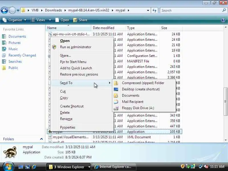Click Show Desktop quick launch icon
The height and width of the screenshot is (171, 228).
(x=21, y=167)
